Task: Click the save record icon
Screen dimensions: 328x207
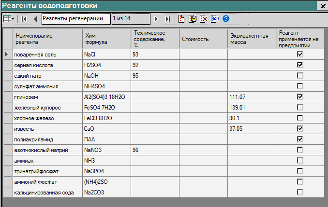Action: [x=193, y=19]
